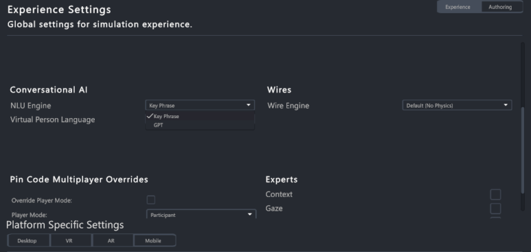This screenshot has height=252, width=531.
Task: Open the Player Mode Participant dropdown
Action: (x=201, y=215)
